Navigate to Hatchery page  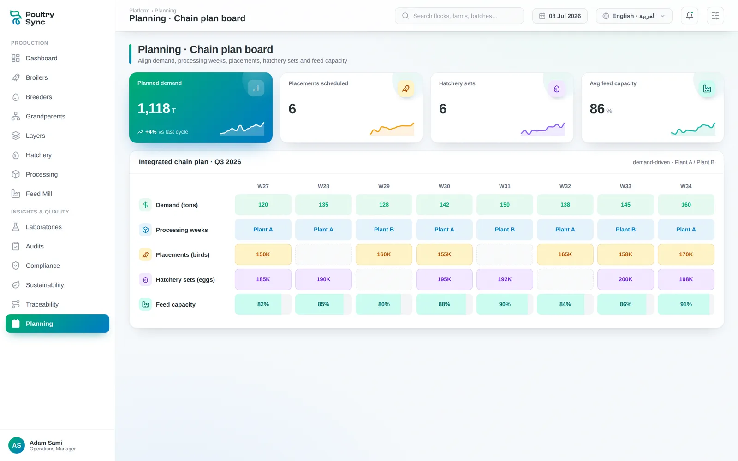pyautogui.click(x=57, y=155)
